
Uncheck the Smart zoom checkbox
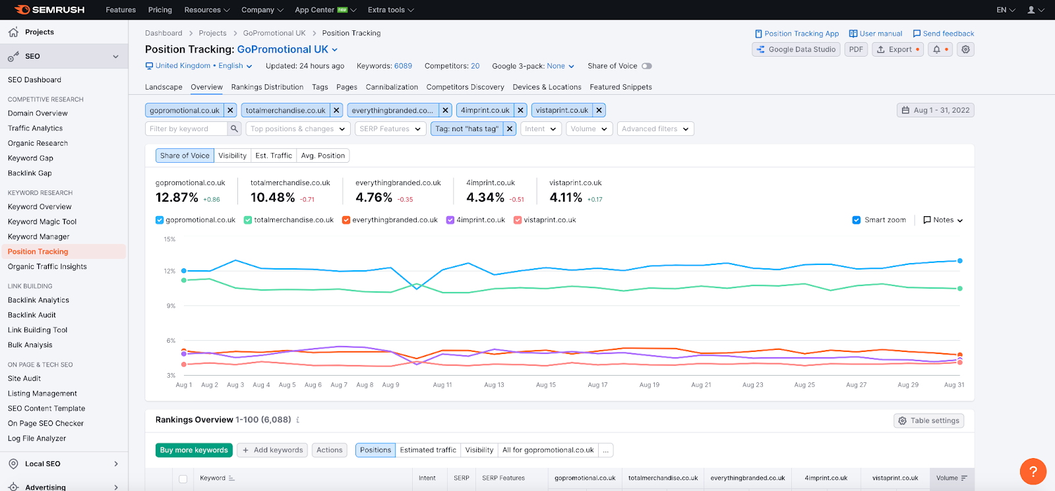click(x=856, y=220)
